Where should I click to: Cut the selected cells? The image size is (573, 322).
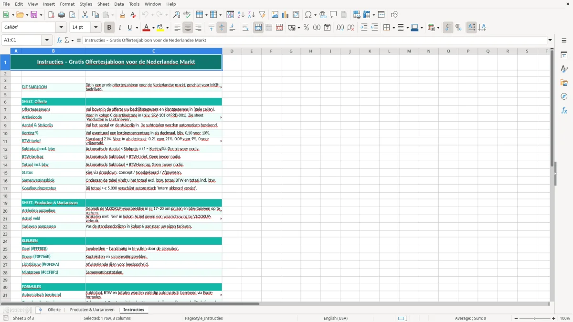pos(85,15)
